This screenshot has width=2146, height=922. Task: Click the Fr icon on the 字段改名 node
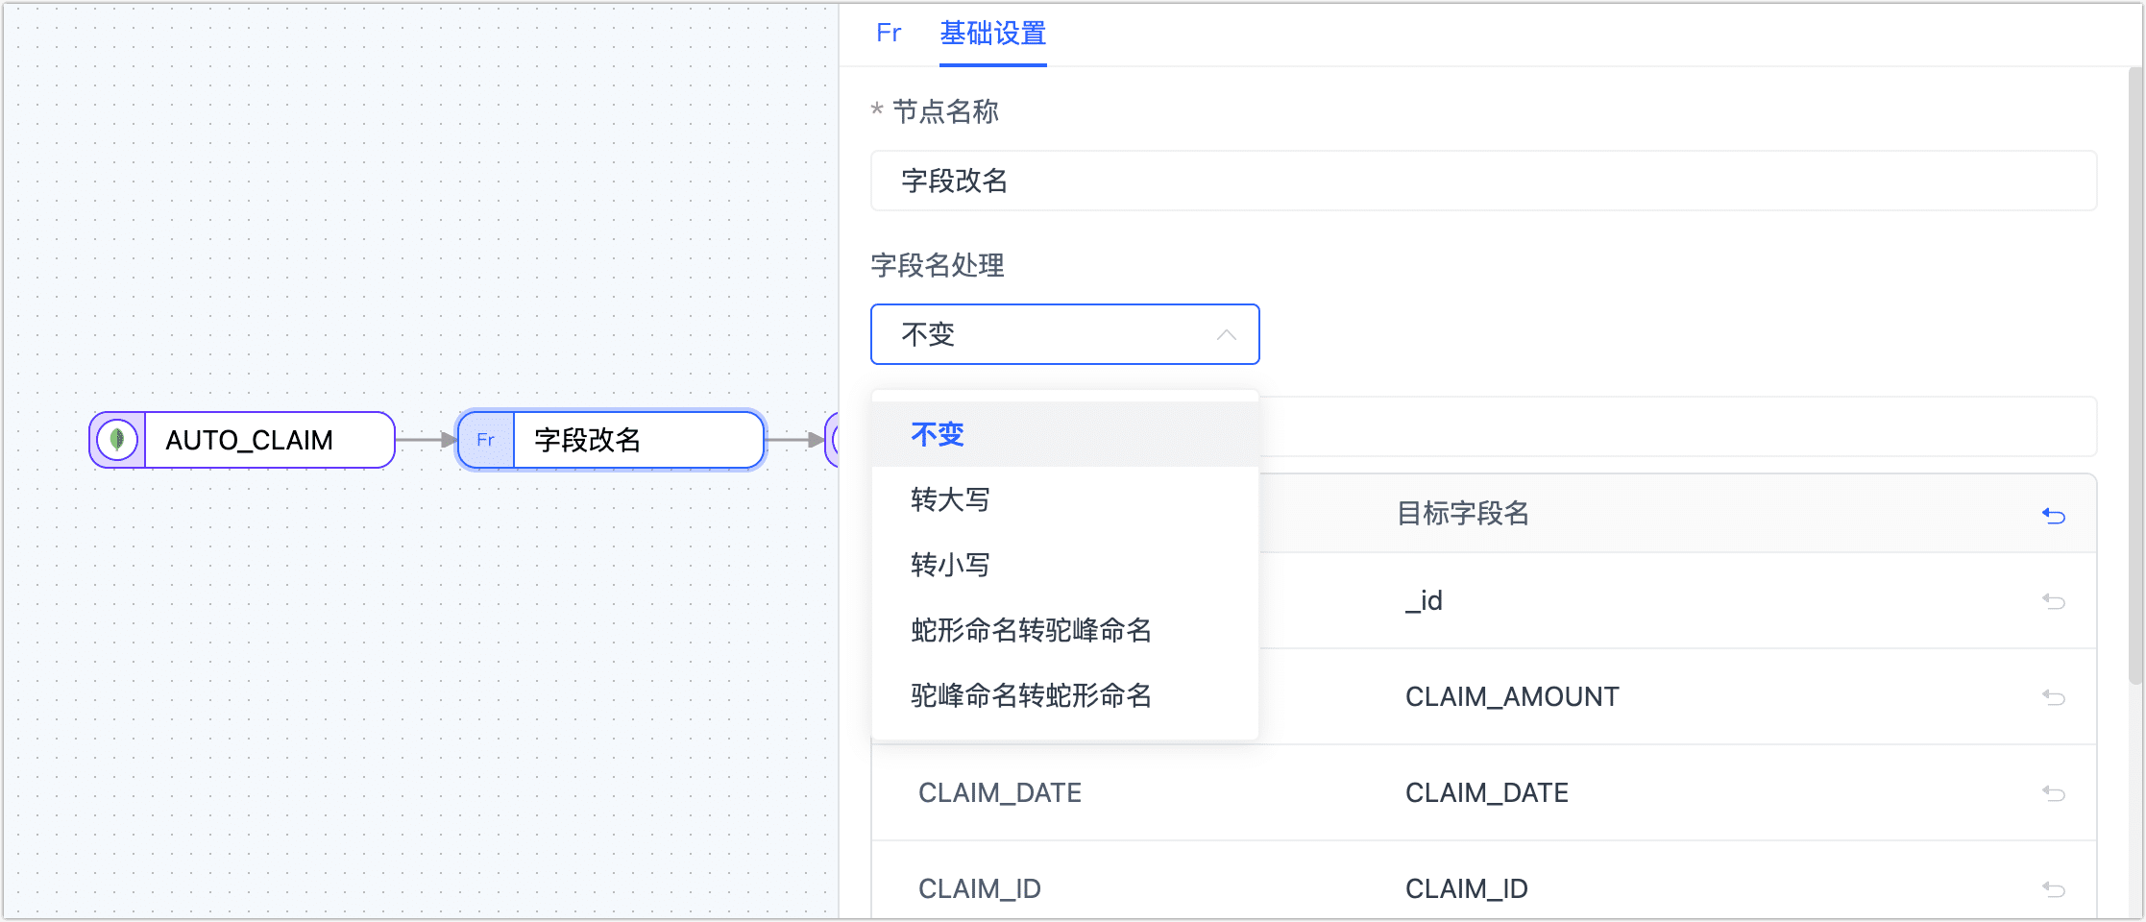click(x=486, y=440)
